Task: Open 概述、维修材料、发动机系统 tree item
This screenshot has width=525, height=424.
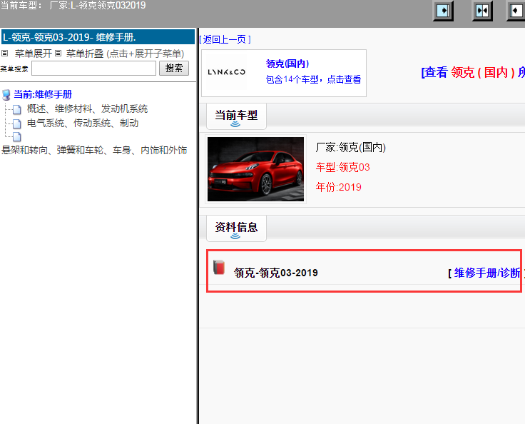Action: tap(88, 109)
